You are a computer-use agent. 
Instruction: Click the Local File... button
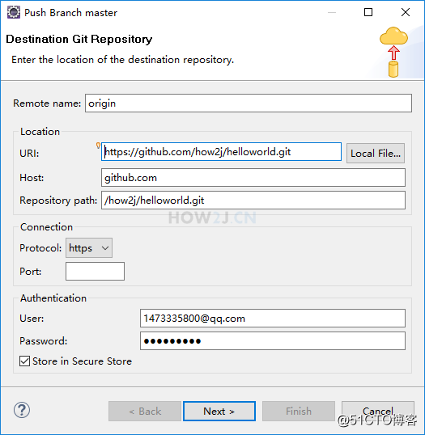click(x=376, y=153)
